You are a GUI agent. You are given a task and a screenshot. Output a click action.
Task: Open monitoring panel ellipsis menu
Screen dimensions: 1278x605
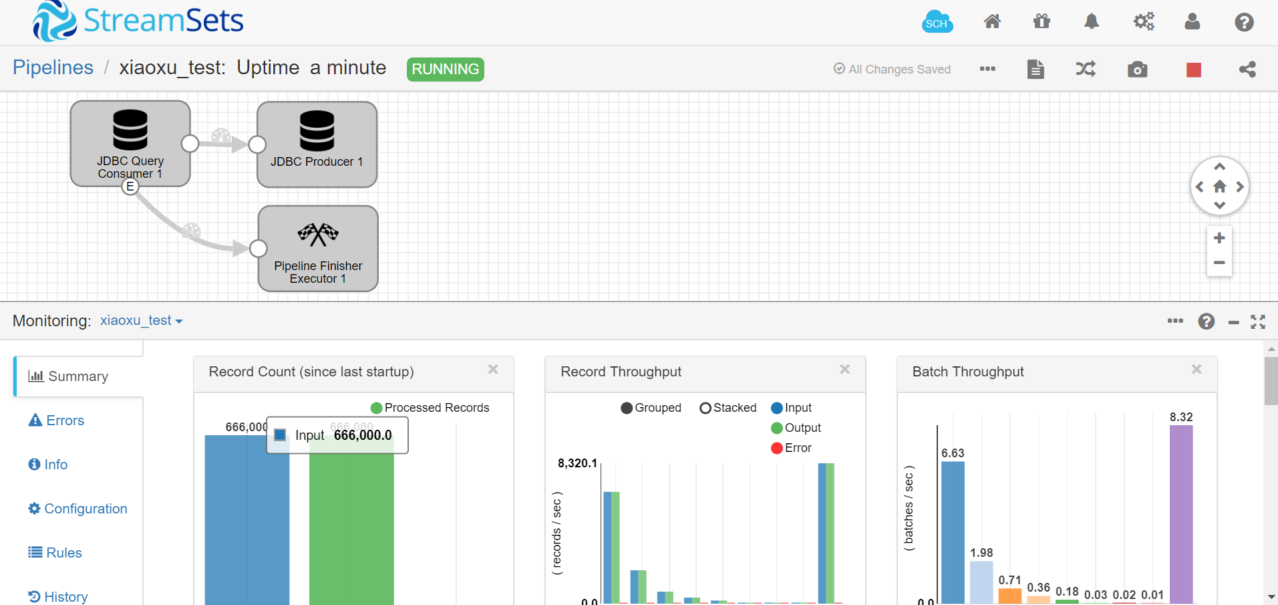point(1175,321)
